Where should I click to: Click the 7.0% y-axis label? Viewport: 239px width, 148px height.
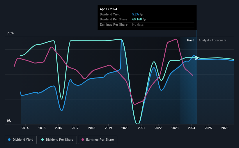tap(10, 33)
